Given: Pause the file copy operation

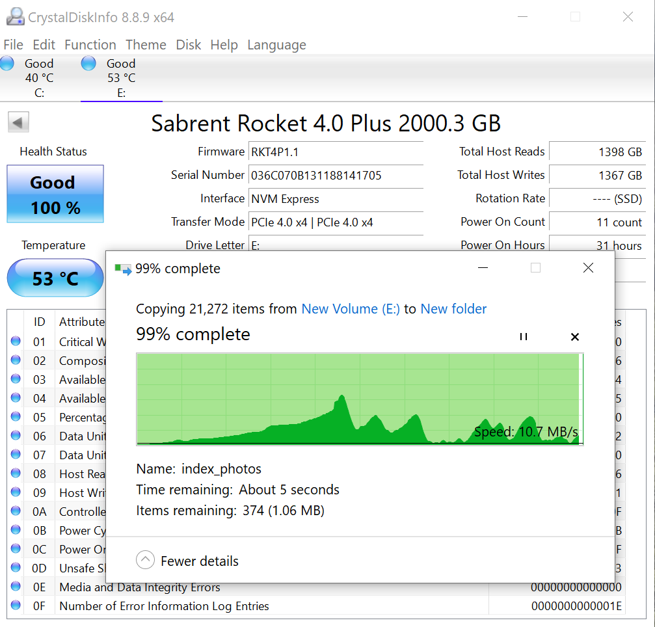Looking at the screenshot, I should point(523,336).
